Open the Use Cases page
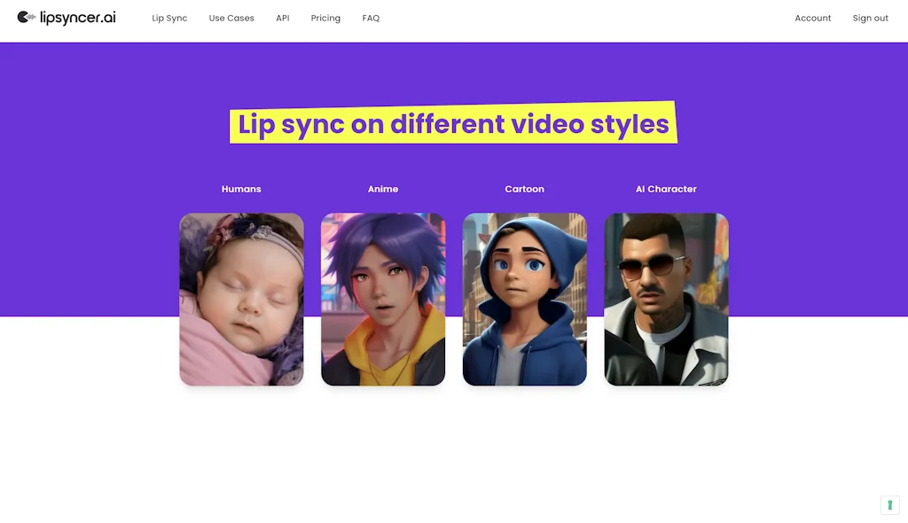The image size is (908, 523). click(x=231, y=18)
